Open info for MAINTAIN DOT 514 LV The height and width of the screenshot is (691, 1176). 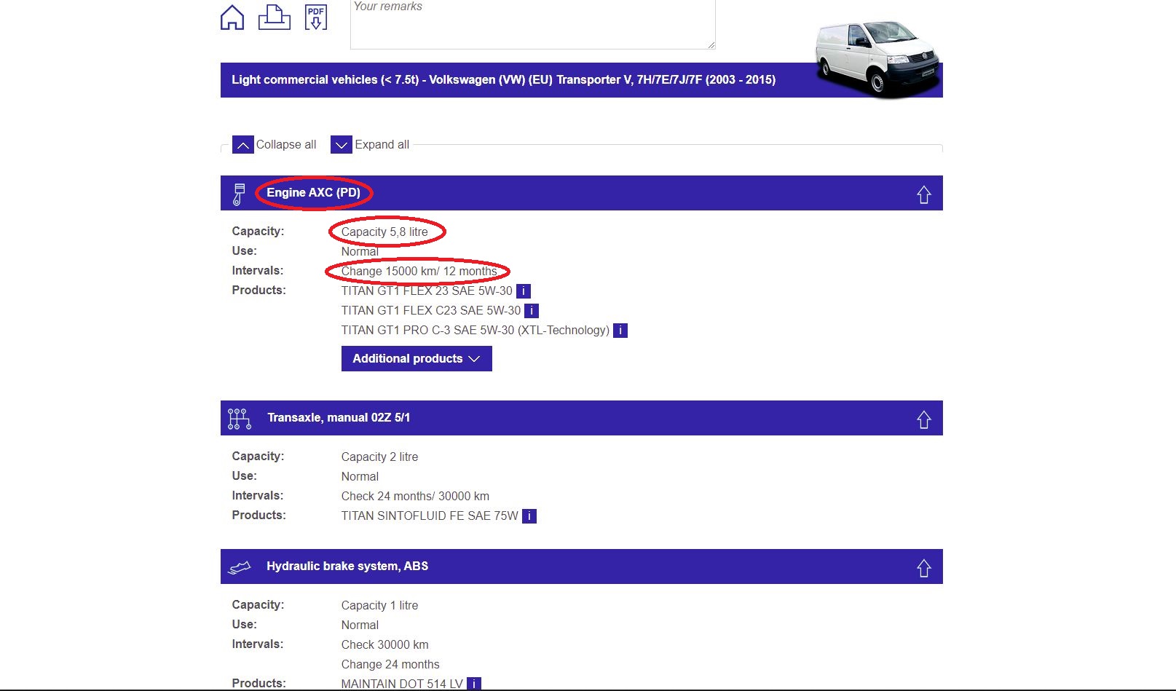(474, 684)
